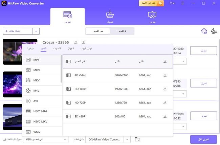The image size is (220, 145).
Task: Open the dark building video thumbnail
Action: tap(12, 117)
